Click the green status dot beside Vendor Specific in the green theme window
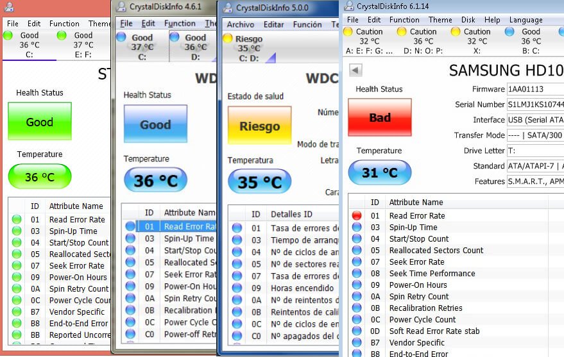564x357 pixels. point(17,311)
